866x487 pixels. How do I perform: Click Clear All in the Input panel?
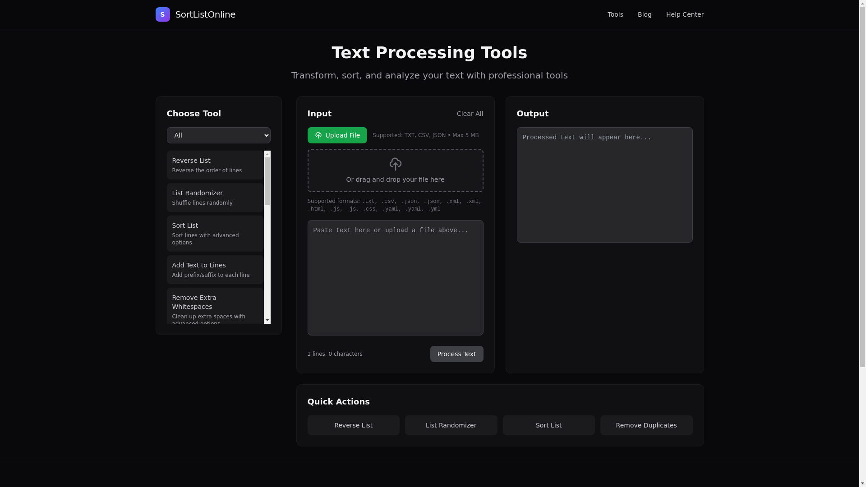[x=470, y=114]
